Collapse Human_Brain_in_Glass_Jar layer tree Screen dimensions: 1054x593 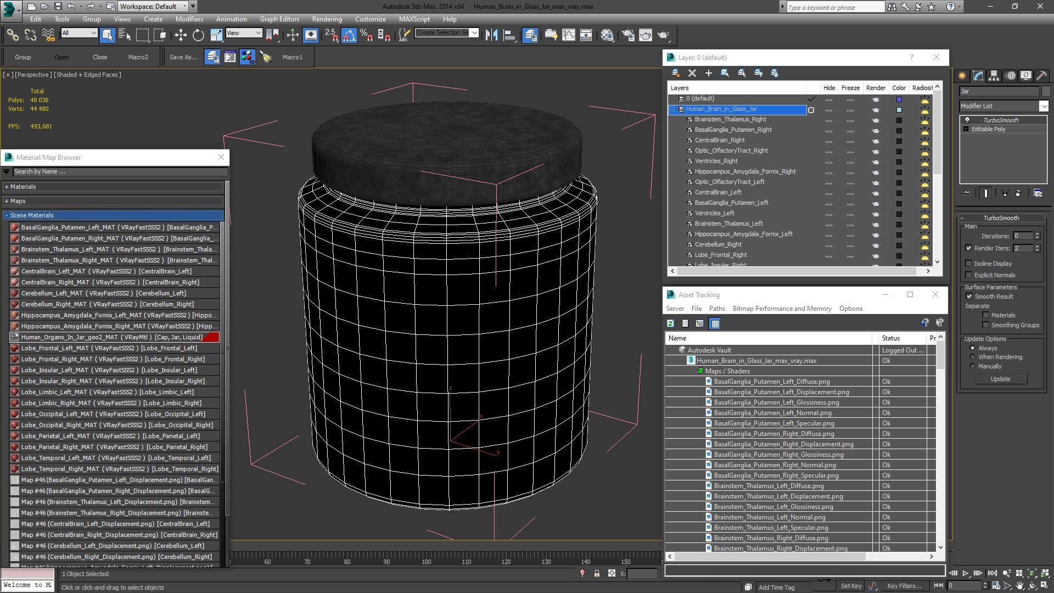tap(672, 109)
